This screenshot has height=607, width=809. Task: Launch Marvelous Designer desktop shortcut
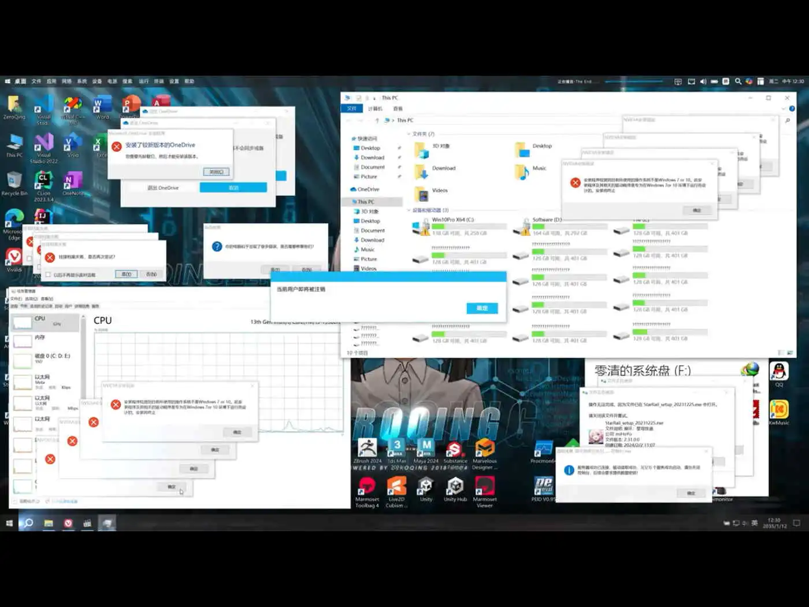pyautogui.click(x=485, y=454)
